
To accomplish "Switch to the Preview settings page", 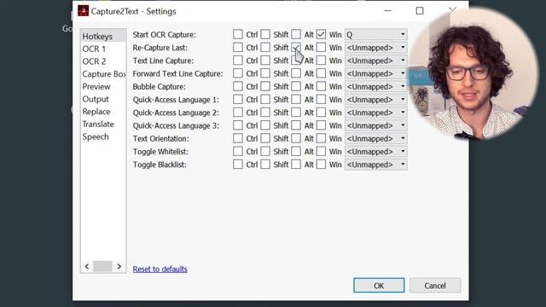I will [103, 86].
